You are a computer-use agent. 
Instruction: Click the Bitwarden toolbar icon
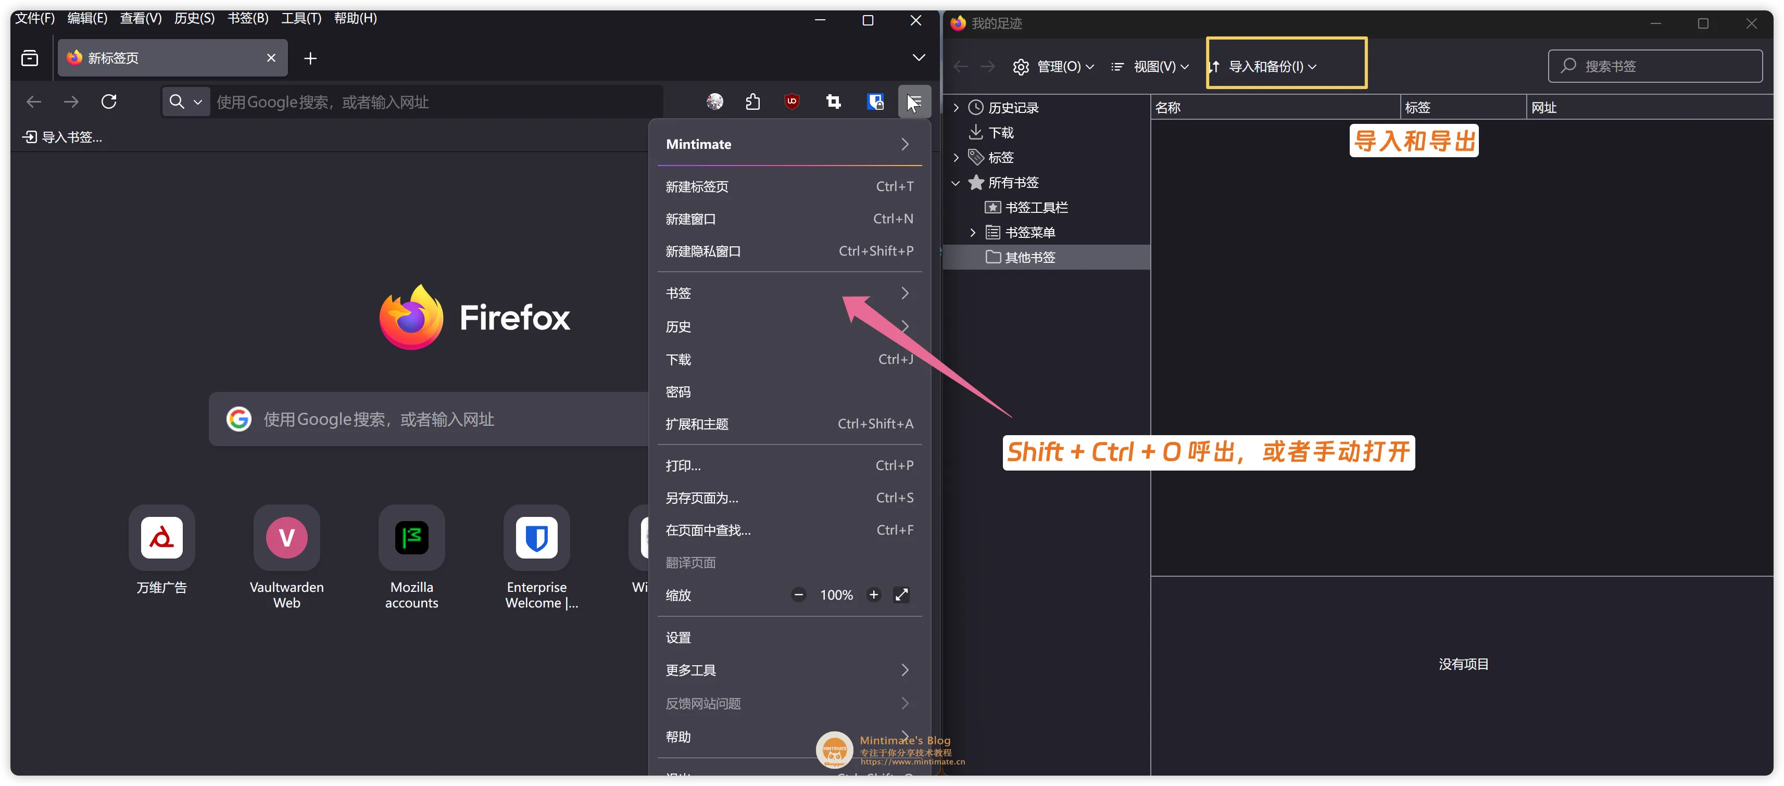tap(875, 102)
